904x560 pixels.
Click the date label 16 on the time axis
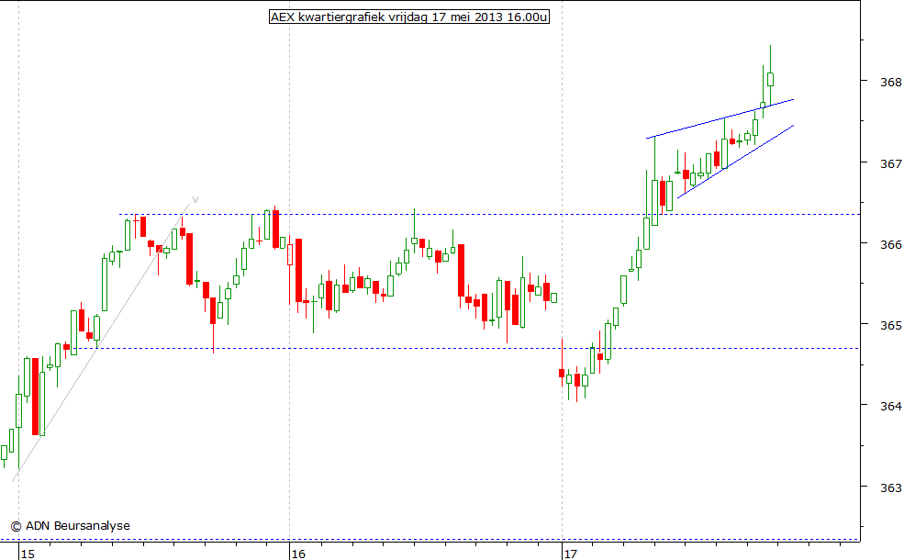tap(298, 554)
